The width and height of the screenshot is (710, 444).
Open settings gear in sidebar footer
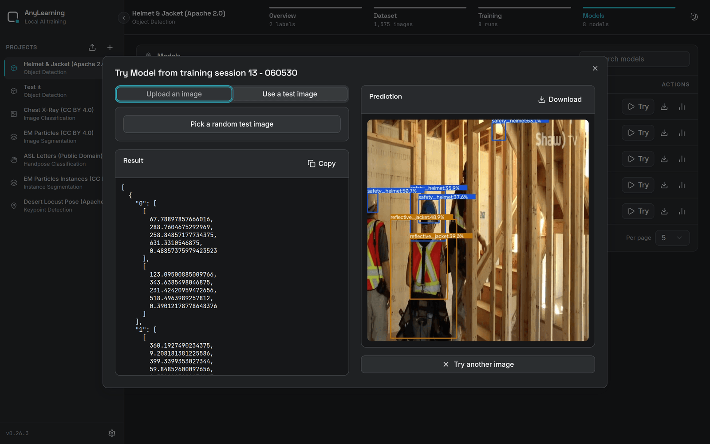click(112, 433)
